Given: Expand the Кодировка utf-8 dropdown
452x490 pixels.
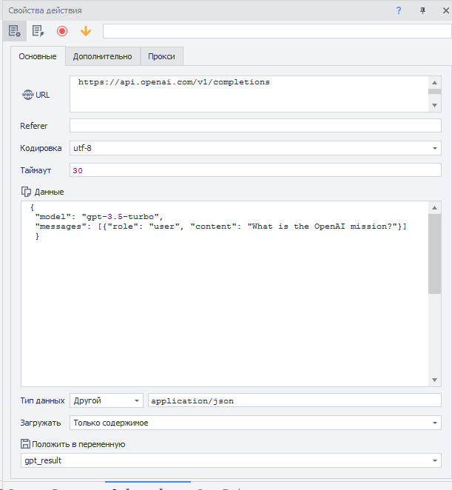Looking at the screenshot, I should pos(435,148).
